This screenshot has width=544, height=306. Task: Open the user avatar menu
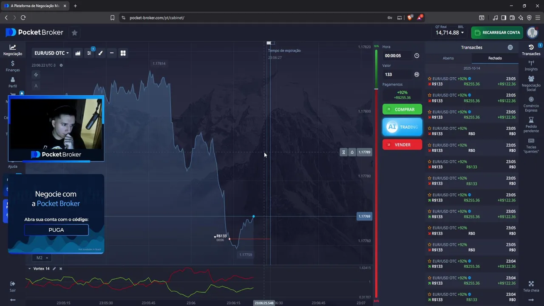tap(533, 33)
